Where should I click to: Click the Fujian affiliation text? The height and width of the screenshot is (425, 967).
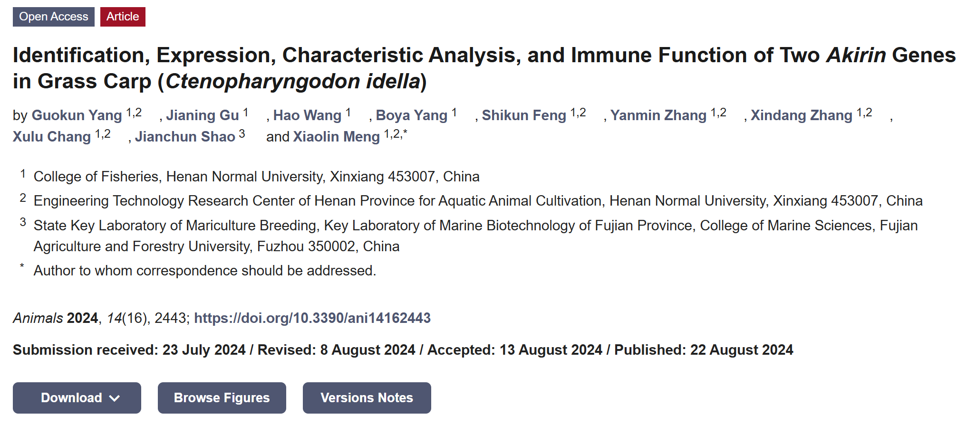475,236
